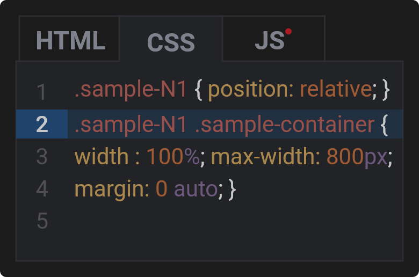The width and height of the screenshot is (419, 277).
Task: Click the relative value on line 1
Action: [x=336, y=89]
